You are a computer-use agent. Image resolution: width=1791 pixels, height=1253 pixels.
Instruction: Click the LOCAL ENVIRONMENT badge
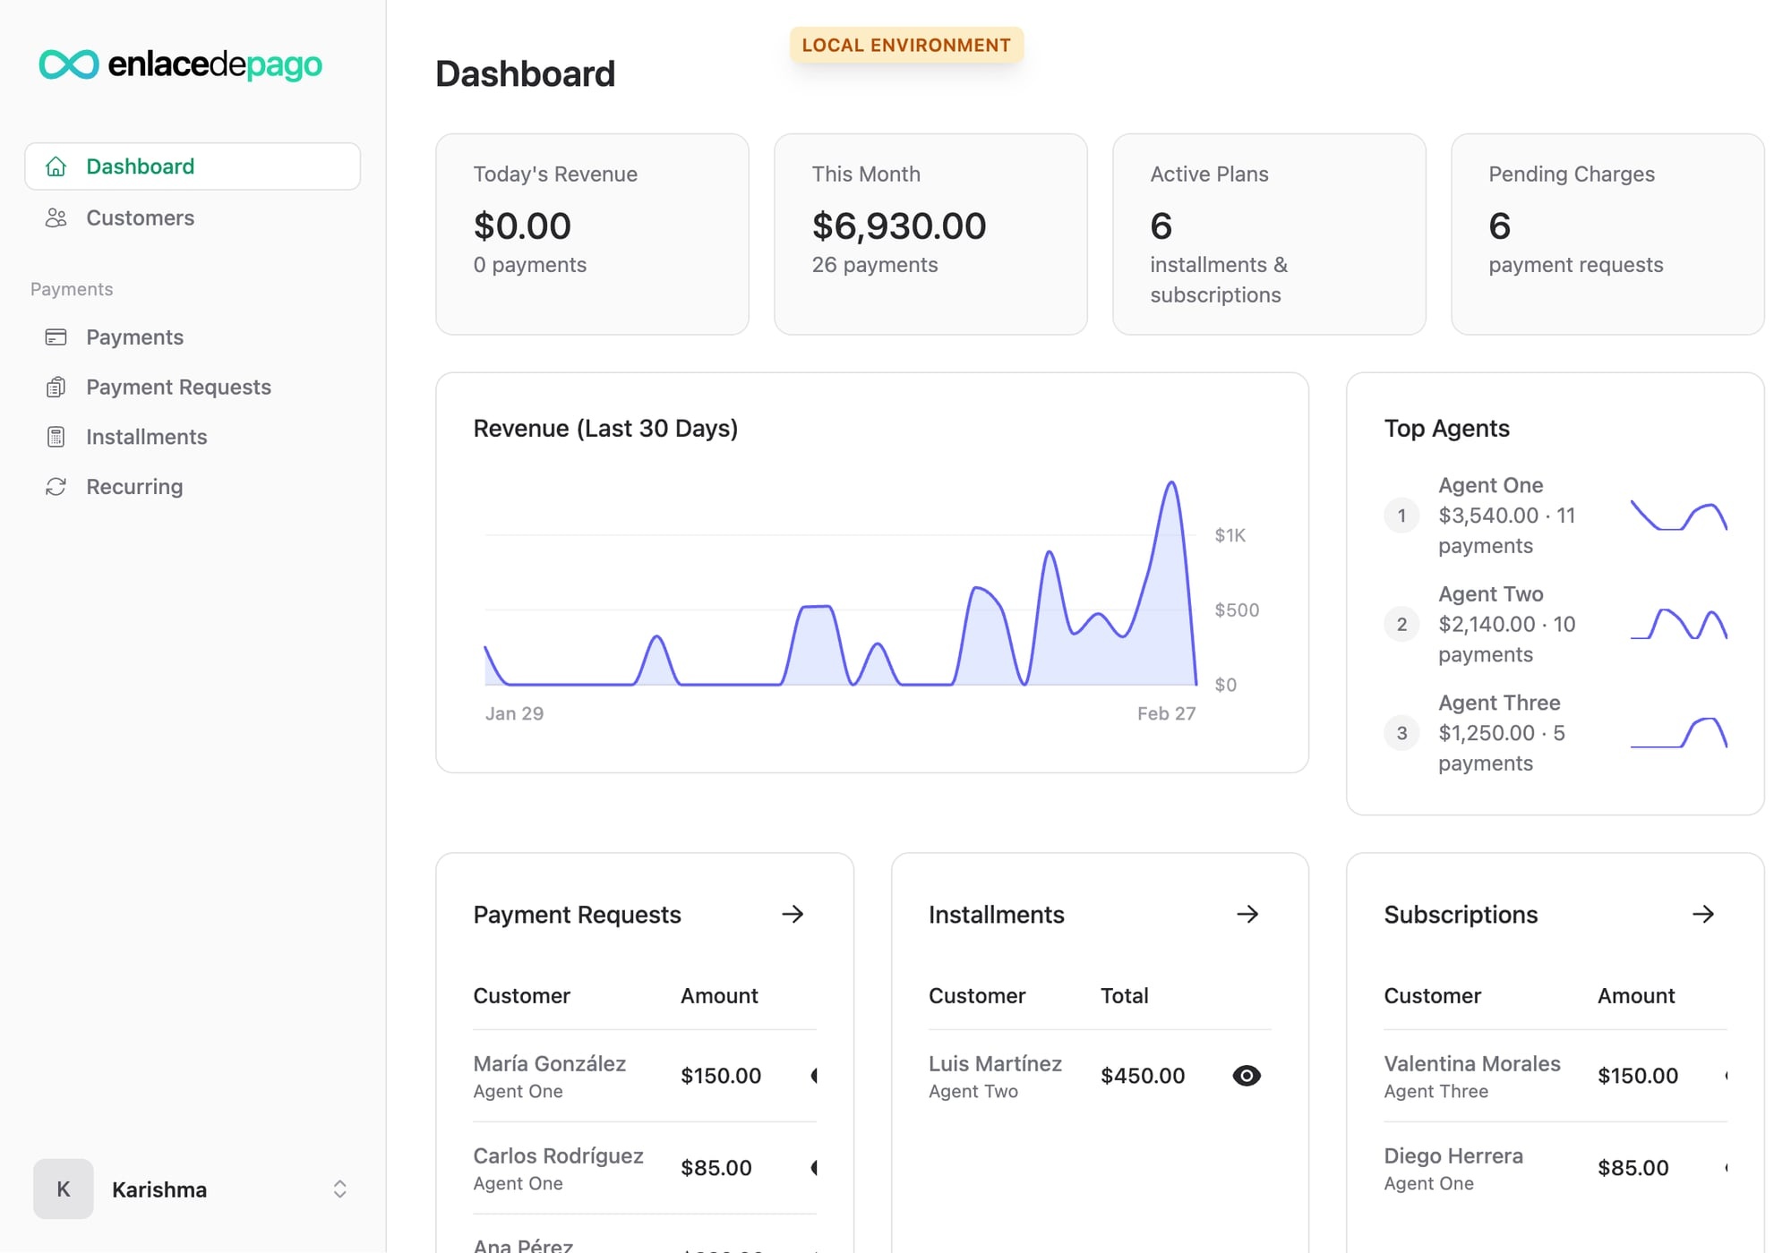(906, 45)
